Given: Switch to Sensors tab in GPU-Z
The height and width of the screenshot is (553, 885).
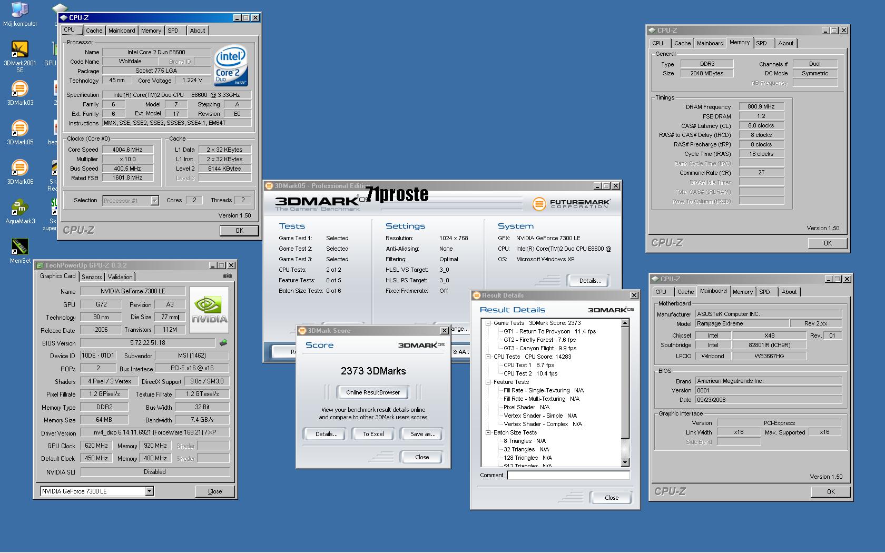Looking at the screenshot, I should tap(92, 277).
